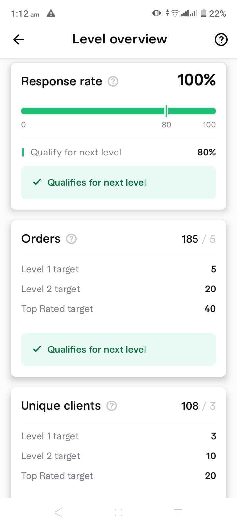Screen dimensions: 237x527
Task: Select Unique clients Level 2 target row
Action: click(x=118, y=456)
